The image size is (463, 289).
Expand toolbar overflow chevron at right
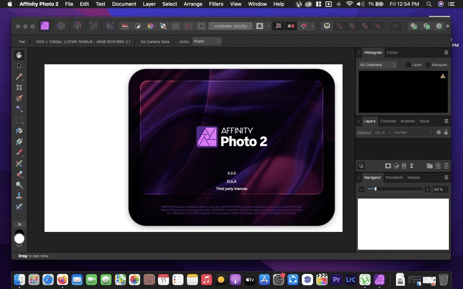click(x=447, y=26)
